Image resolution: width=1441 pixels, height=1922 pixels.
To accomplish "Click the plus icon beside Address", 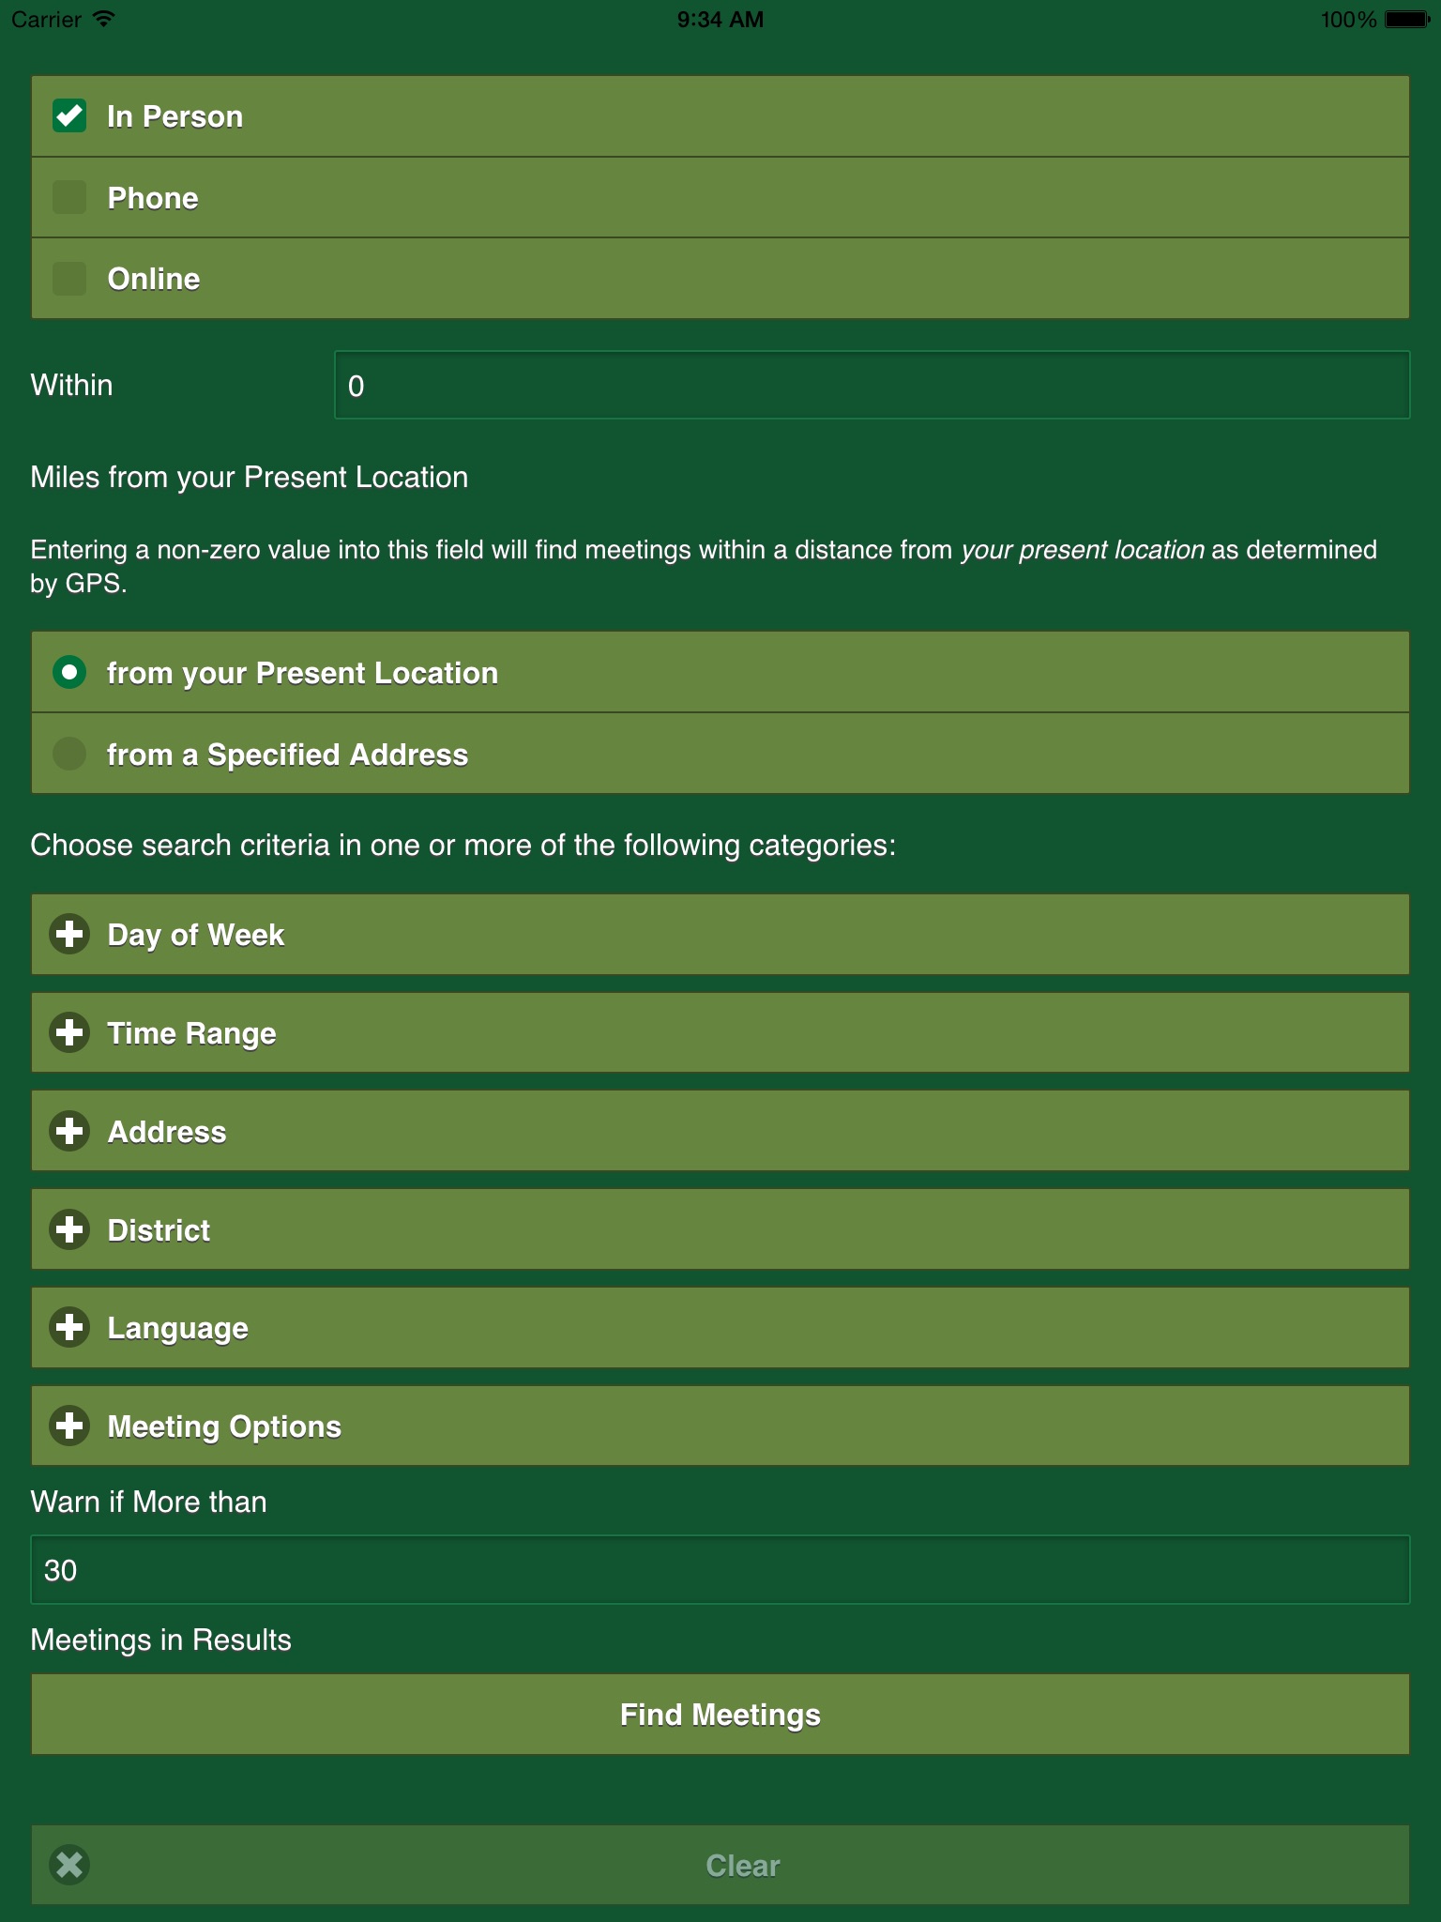I will 69,1131.
